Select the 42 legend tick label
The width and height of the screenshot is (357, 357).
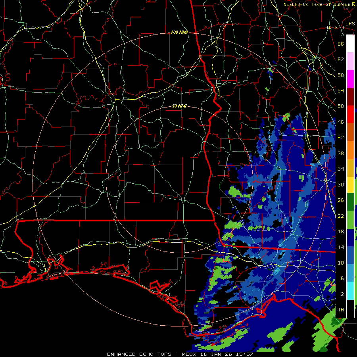pyautogui.click(x=341, y=138)
